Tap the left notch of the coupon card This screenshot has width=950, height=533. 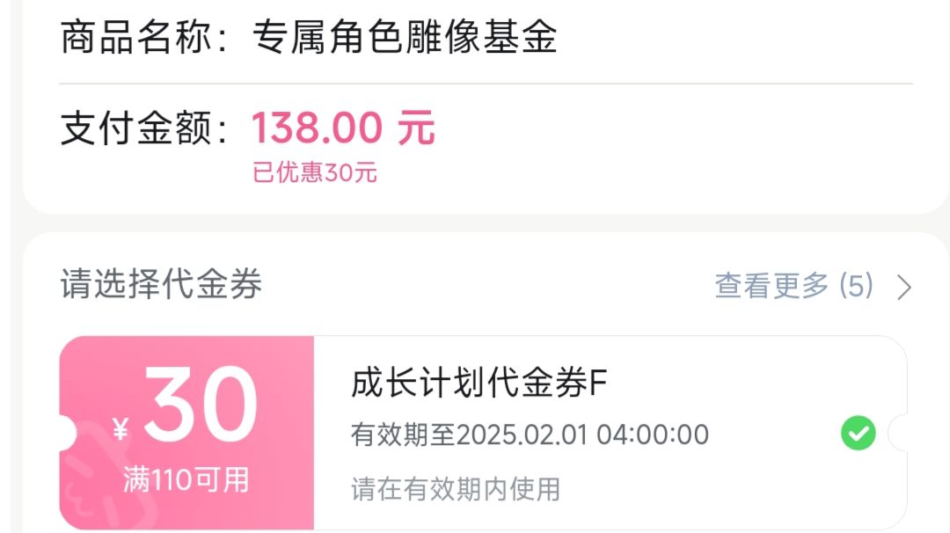[67, 433]
